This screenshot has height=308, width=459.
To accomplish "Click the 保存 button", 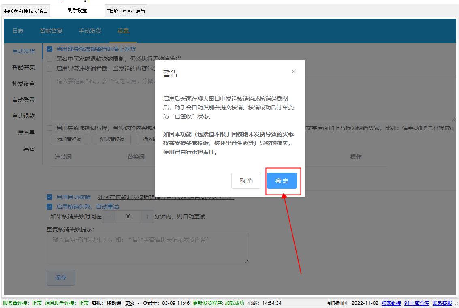I will (61, 278).
